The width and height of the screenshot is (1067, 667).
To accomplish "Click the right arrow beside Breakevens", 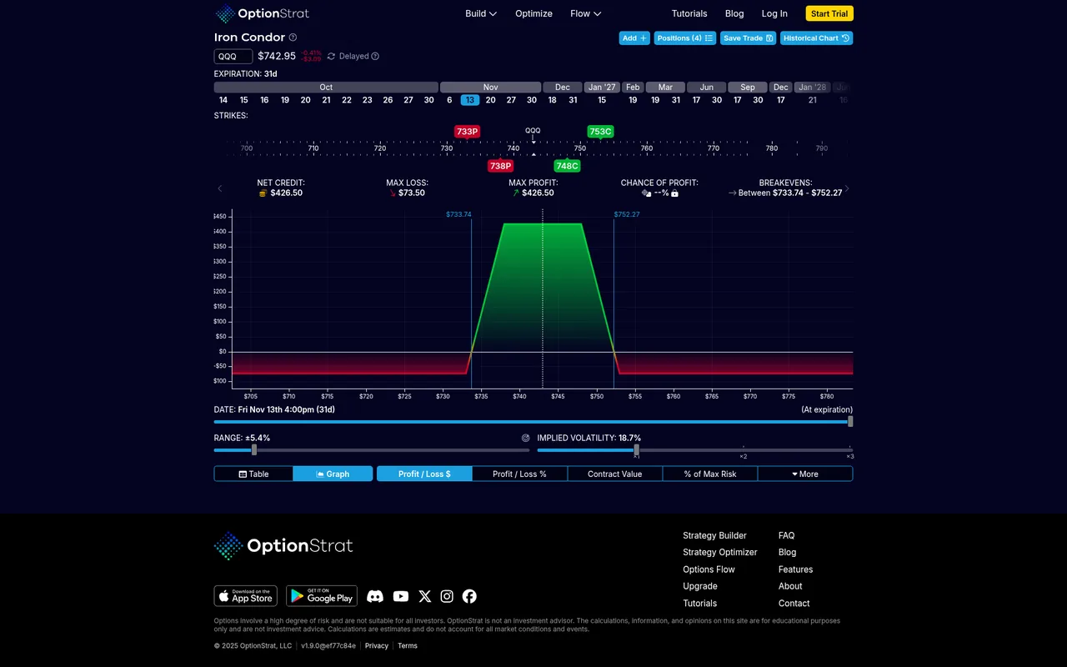I will (847, 188).
